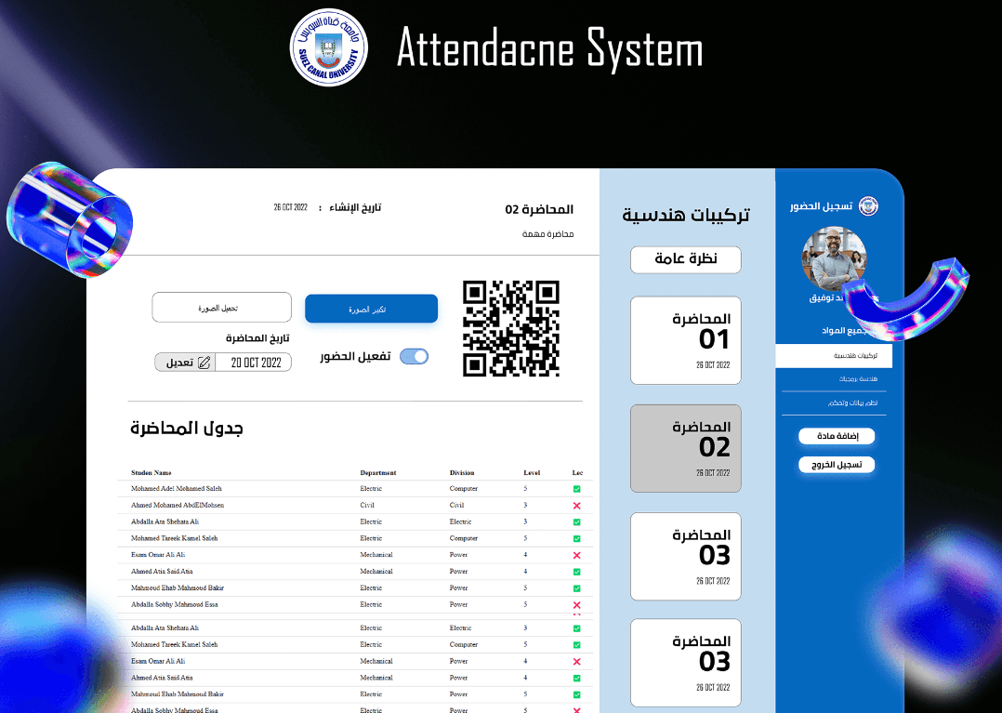Click the Suez Canal University logo at top
Viewport: 1002px width, 713px height.
pyautogui.click(x=328, y=47)
